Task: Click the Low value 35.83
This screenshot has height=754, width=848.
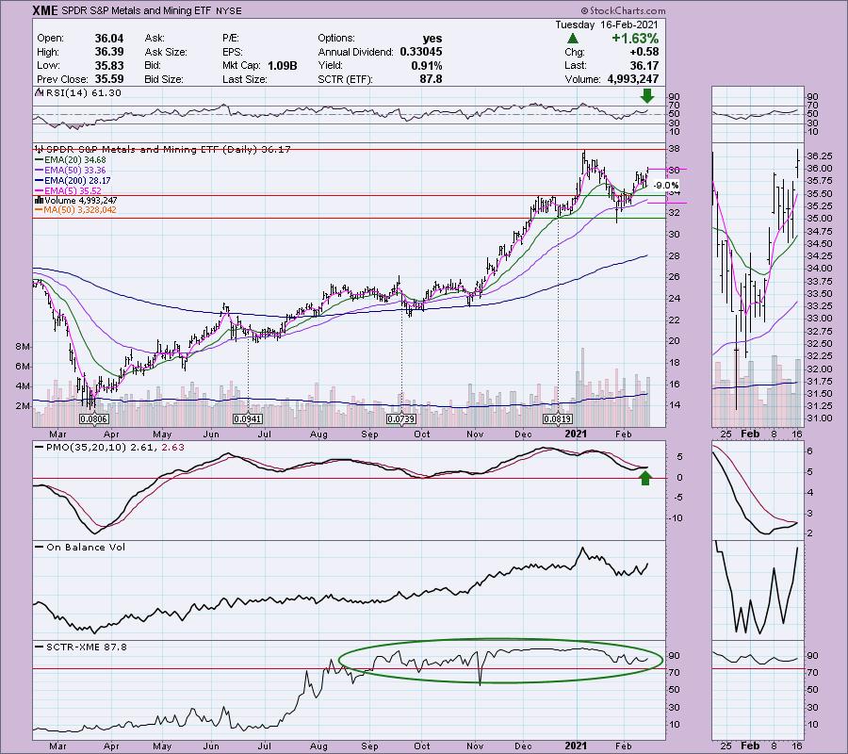Action: [x=108, y=65]
